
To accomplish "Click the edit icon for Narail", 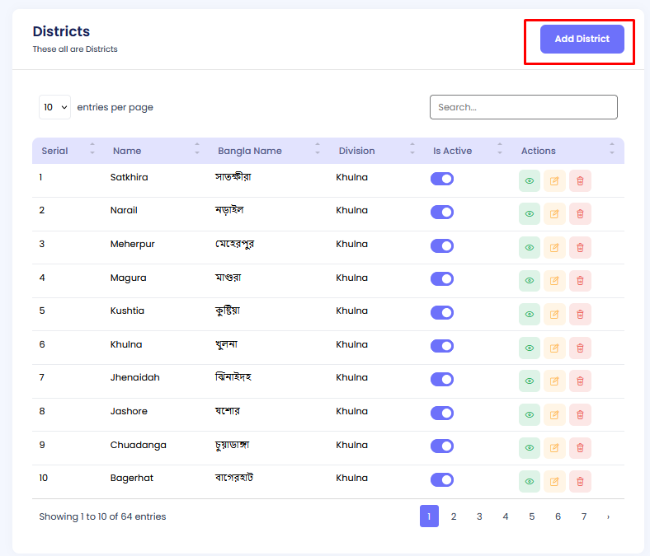I will 554,214.
